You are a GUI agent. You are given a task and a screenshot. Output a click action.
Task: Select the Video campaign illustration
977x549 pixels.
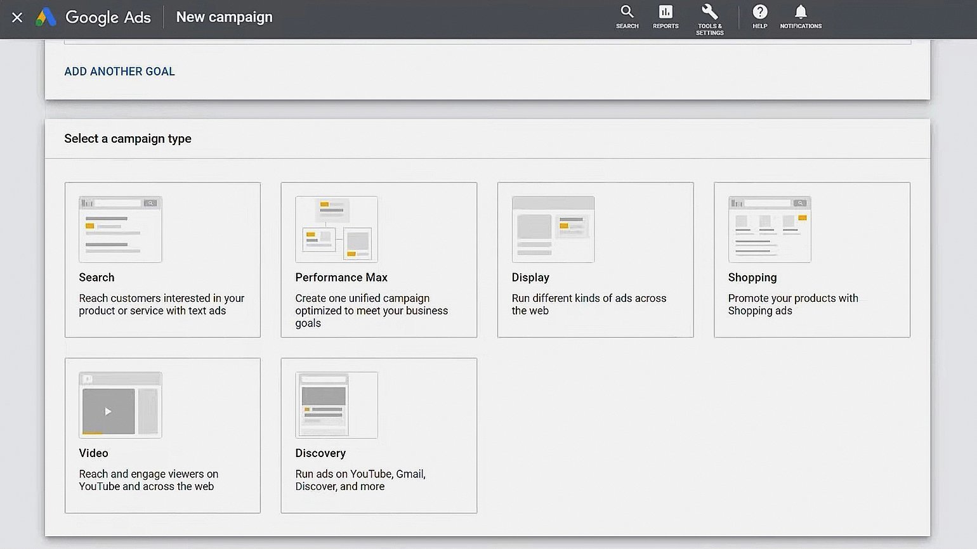coord(121,405)
